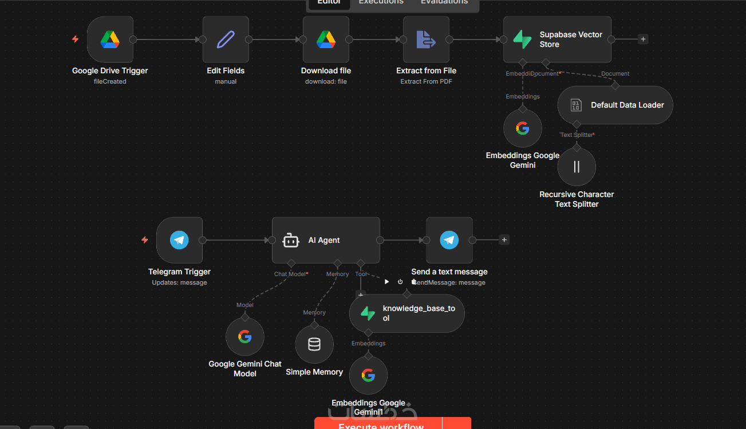Click the Chat Model connector on AI Agent

pyautogui.click(x=291, y=263)
